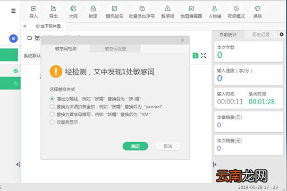This screenshot has height=191, width=287.
Task: Click the 经检测，文中发现1处敏感词 message
Action: (109, 72)
